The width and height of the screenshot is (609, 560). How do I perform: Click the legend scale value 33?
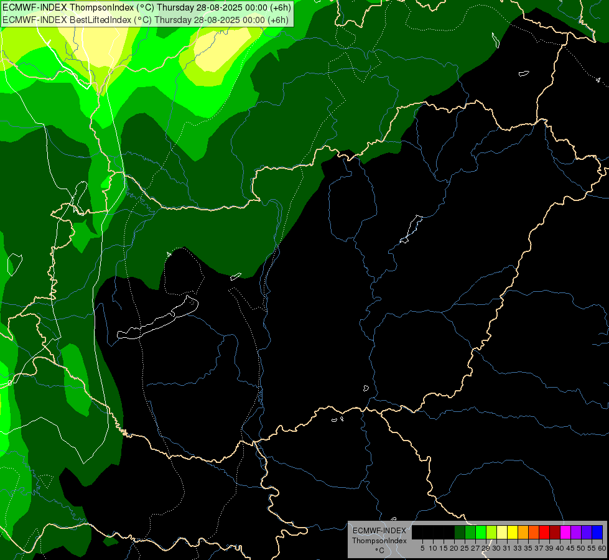518,548
